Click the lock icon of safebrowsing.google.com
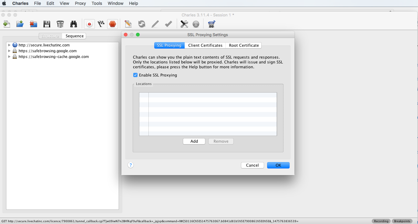The height and width of the screenshot is (224, 418). pyautogui.click(x=15, y=51)
